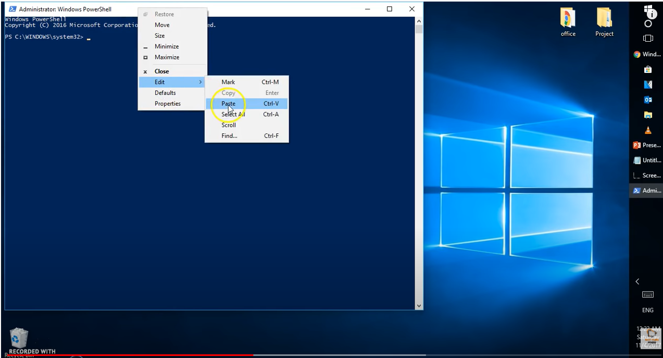Image resolution: width=663 pixels, height=358 pixels.
Task: Open Outlook from the taskbar
Action: coord(648,100)
